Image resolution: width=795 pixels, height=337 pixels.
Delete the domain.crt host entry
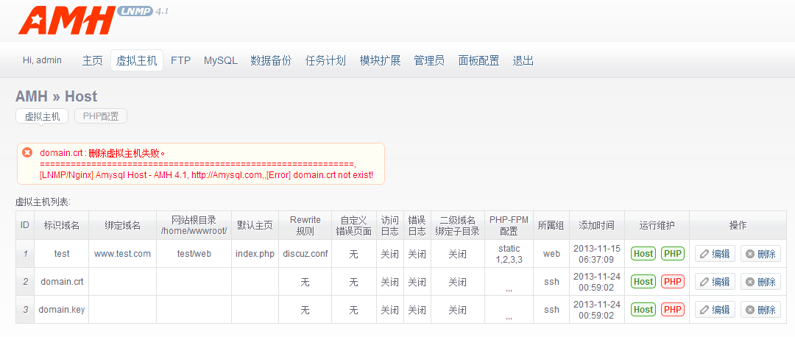tap(760, 282)
